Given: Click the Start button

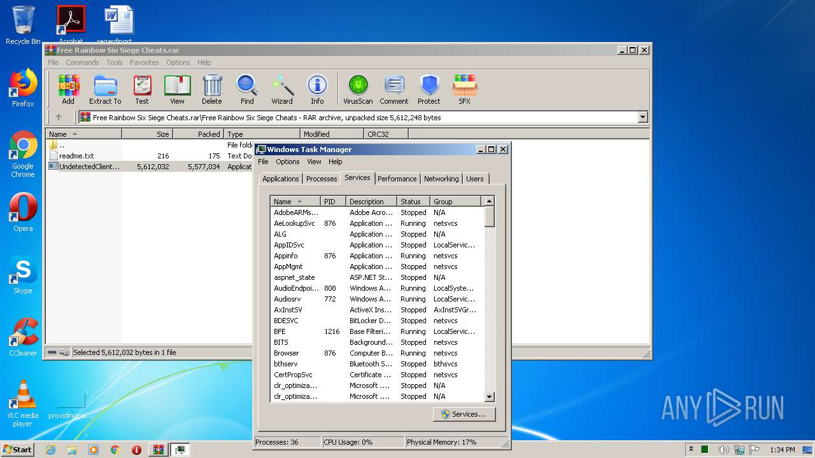Looking at the screenshot, I should click(x=18, y=450).
